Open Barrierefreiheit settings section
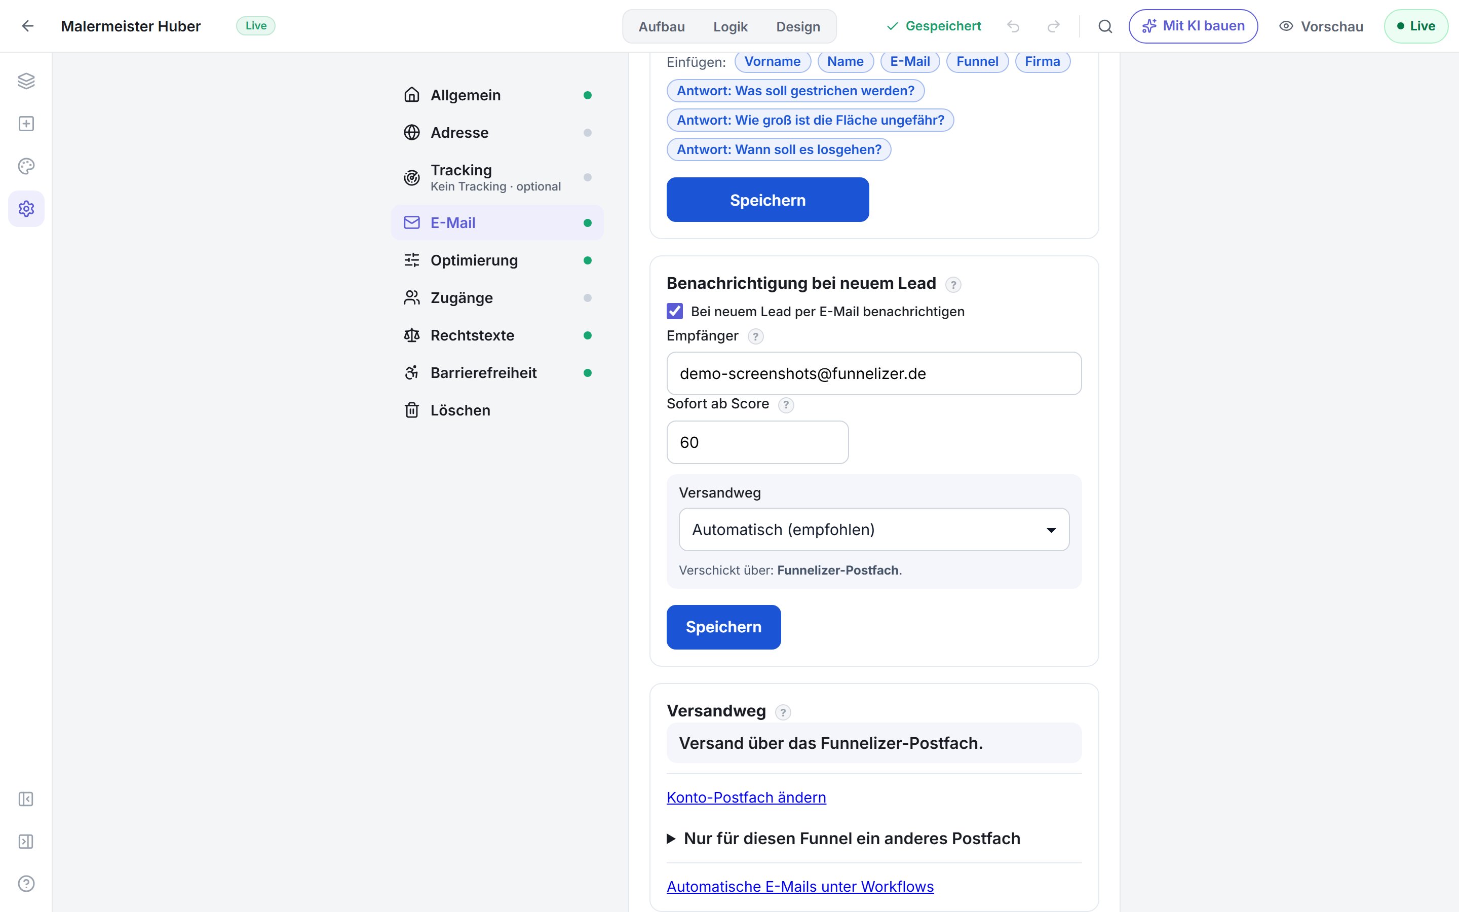 tap(497, 373)
